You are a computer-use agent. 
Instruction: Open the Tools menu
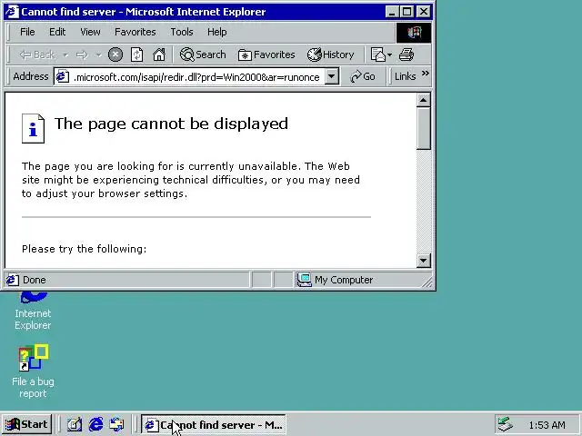(182, 32)
